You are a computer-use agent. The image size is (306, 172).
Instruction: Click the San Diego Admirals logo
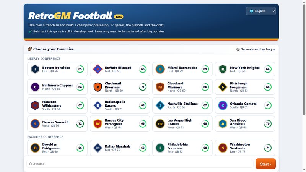coord(223,124)
